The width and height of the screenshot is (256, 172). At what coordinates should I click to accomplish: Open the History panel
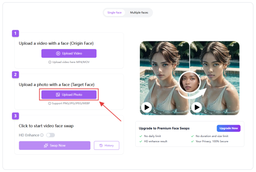(106, 146)
